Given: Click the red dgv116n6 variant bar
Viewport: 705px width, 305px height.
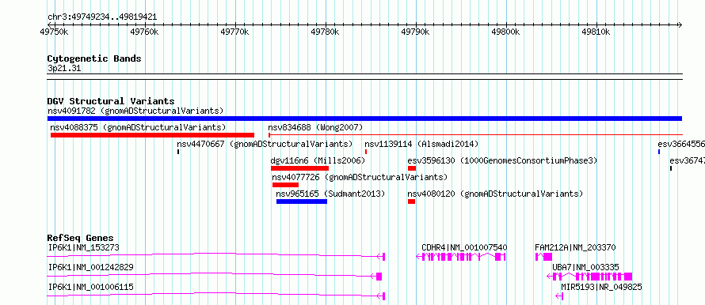Looking at the screenshot, I should point(299,168).
